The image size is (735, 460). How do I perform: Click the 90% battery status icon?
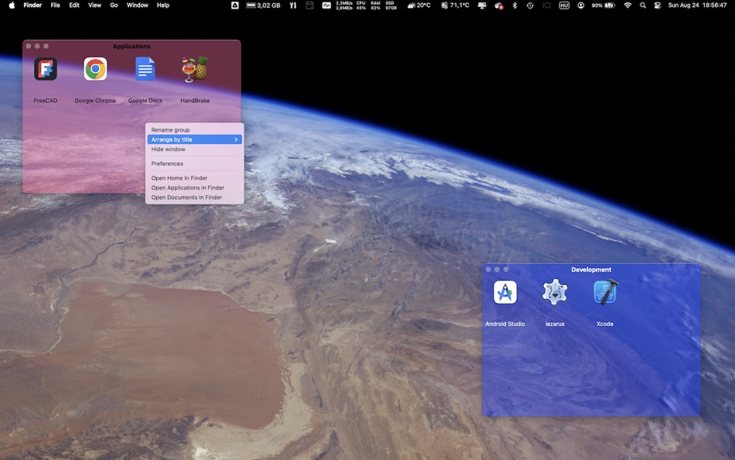click(603, 5)
